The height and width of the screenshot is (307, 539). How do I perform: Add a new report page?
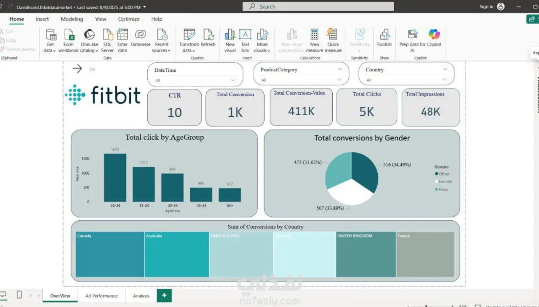[164, 295]
